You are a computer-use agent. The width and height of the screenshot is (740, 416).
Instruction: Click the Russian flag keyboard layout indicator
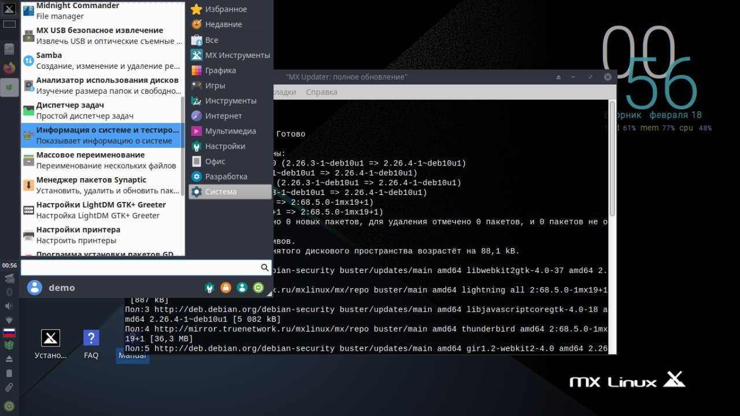pos(9,333)
